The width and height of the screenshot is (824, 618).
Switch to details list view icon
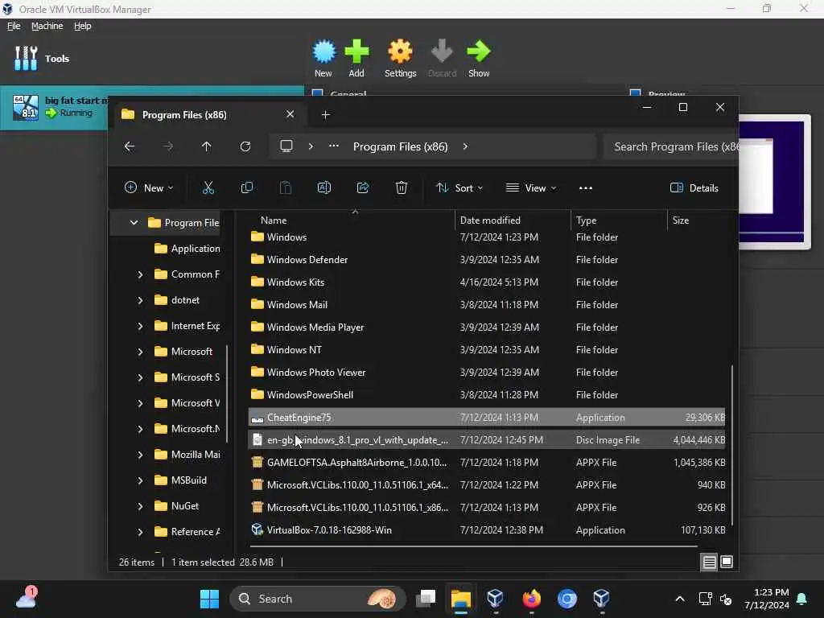click(x=709, y=562)
